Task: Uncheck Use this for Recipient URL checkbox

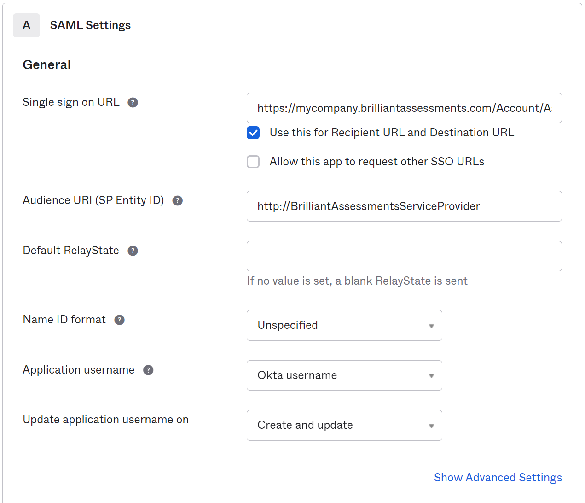Action: 253,133
